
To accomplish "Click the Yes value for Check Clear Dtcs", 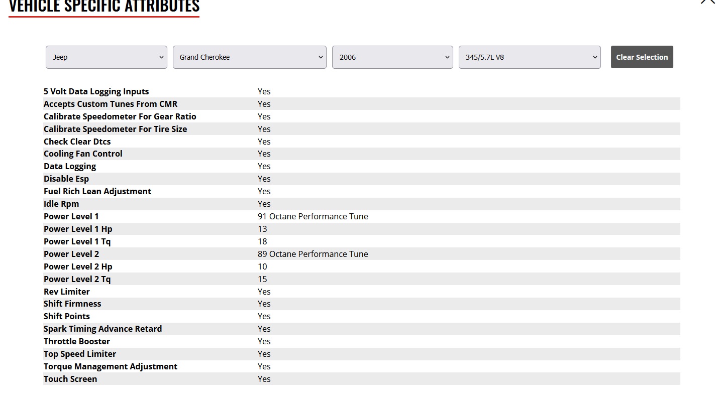I will tap(264, 142).
